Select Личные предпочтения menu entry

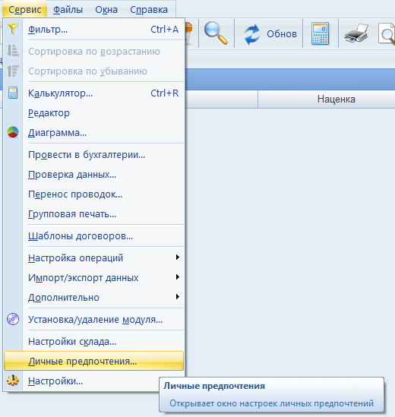pyautogui.click(x=94, y=361)
